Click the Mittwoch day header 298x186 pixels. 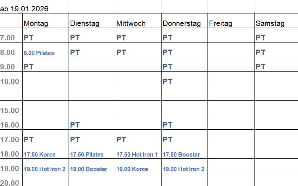pos(131,23)
